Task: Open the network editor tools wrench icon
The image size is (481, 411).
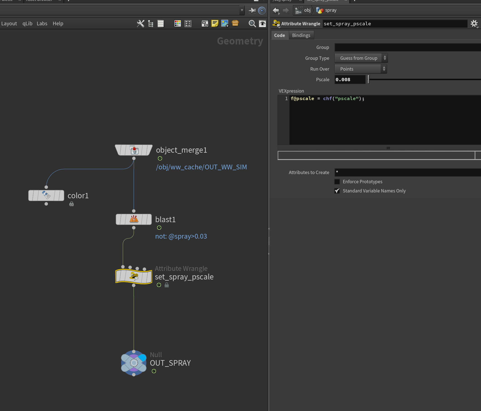Action: (x=141, y=24)
